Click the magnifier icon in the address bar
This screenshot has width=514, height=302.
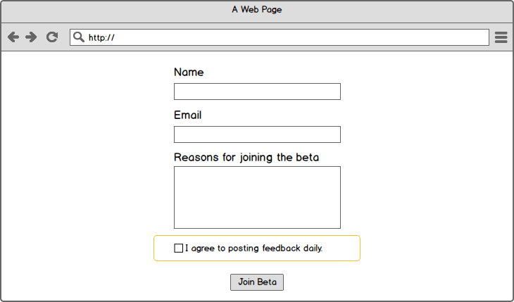pos(79,37)
